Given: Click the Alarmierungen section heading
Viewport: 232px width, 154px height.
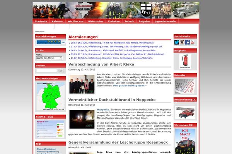Looking at the screenshot, I should pyautogui.click(x=83, y=37).
